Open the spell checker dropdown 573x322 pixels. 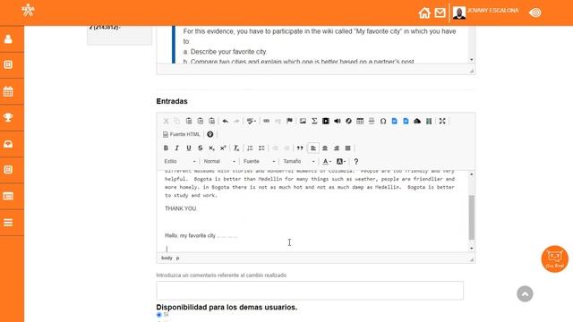click(252, 121)
